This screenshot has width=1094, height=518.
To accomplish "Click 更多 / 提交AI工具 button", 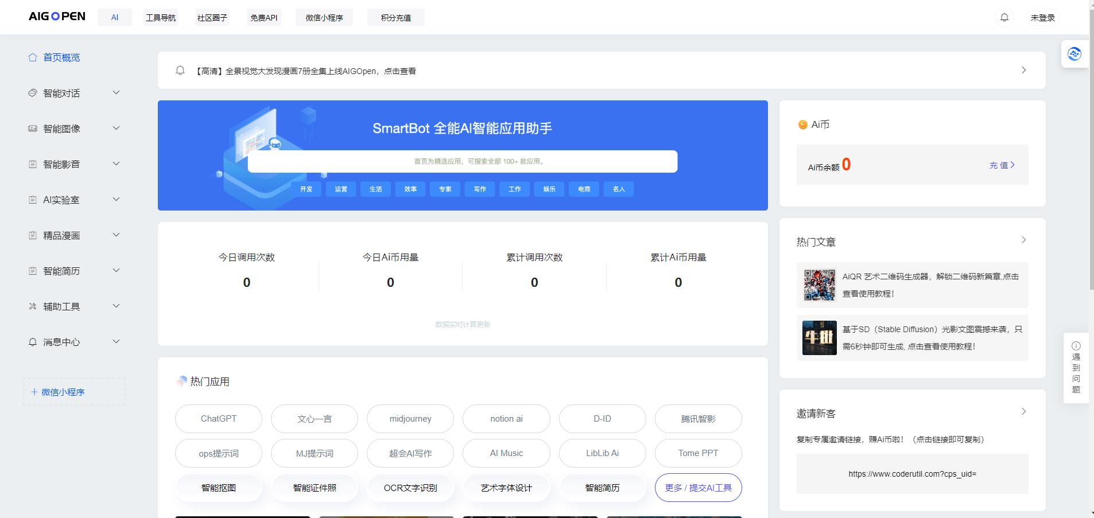I will (698, 488).
